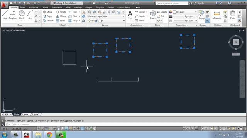Image resolution: width=247 pixels, height=138 pixels.
Task: Select the Fillet tool
Action: click(x=73, y=16)
